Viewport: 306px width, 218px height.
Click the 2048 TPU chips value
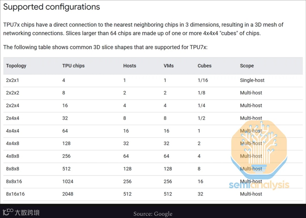(x=68, y=194)
